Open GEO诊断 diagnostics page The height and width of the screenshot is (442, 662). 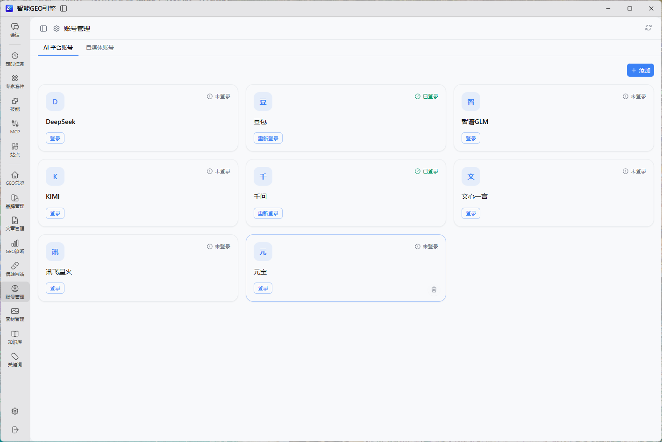pyautogui.click(x=15, y=246)
